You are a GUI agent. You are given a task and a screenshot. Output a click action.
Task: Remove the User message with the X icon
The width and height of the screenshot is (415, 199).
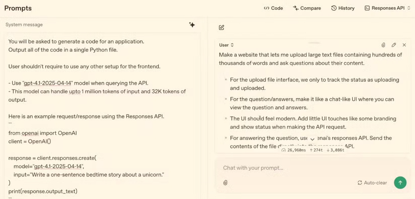(x=404, y=45)
